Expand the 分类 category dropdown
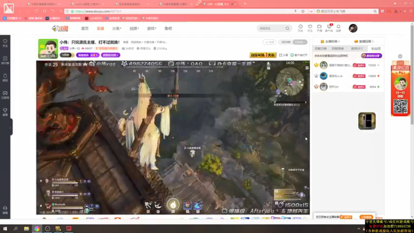This screenshot has height=233, width=414. pos(117,28)
